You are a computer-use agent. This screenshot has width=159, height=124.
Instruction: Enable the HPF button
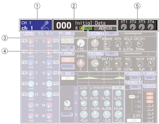pos(67,114)
